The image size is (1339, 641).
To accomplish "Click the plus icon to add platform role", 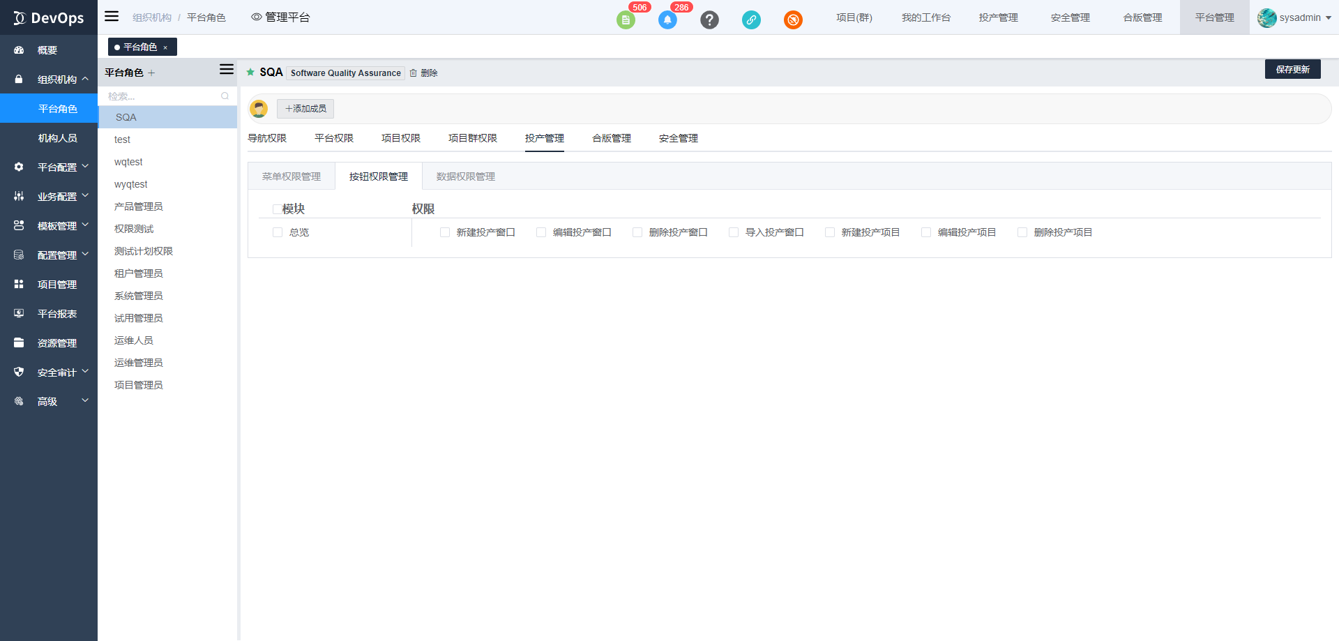I will [151, 73].
